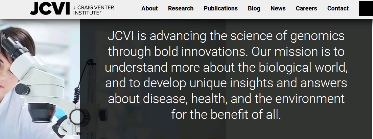Click the mission headline's first line about genomics
The image size is (373, 139).
226,36
